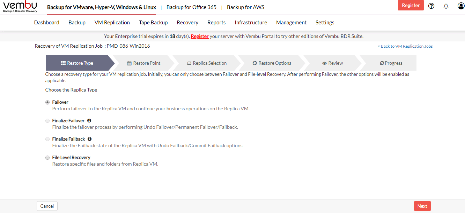Open the user account icon
The image size is (465, 214).
[461, 6]
